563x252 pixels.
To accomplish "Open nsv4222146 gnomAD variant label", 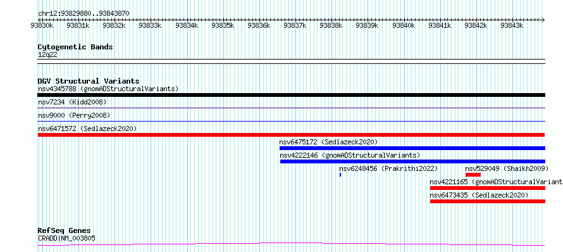I will (x=350, y=155).
